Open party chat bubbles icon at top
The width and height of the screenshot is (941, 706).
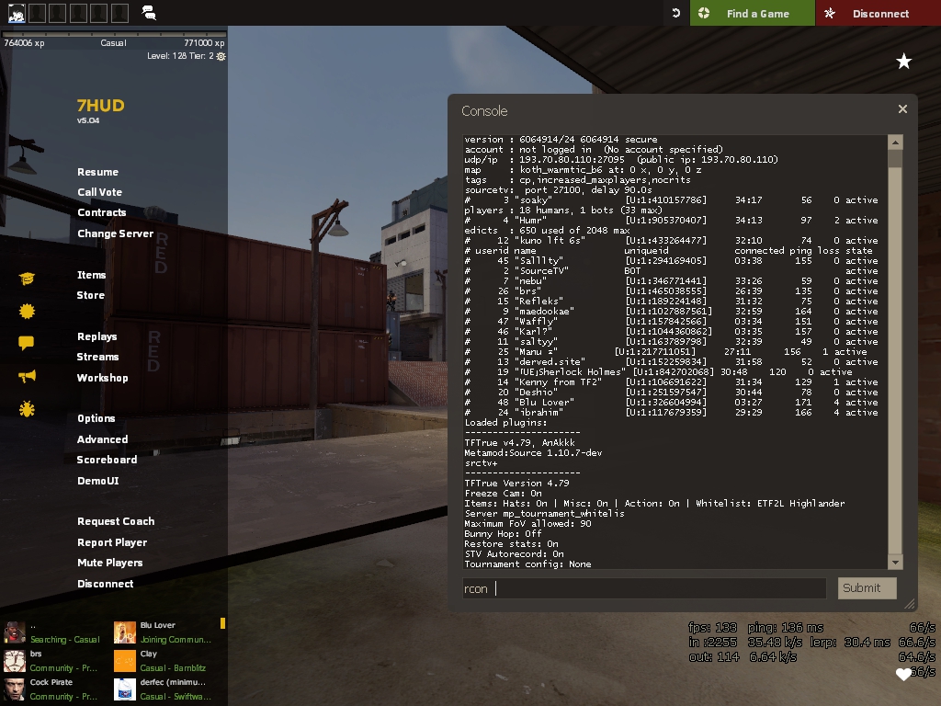click(x=149, y=13)
